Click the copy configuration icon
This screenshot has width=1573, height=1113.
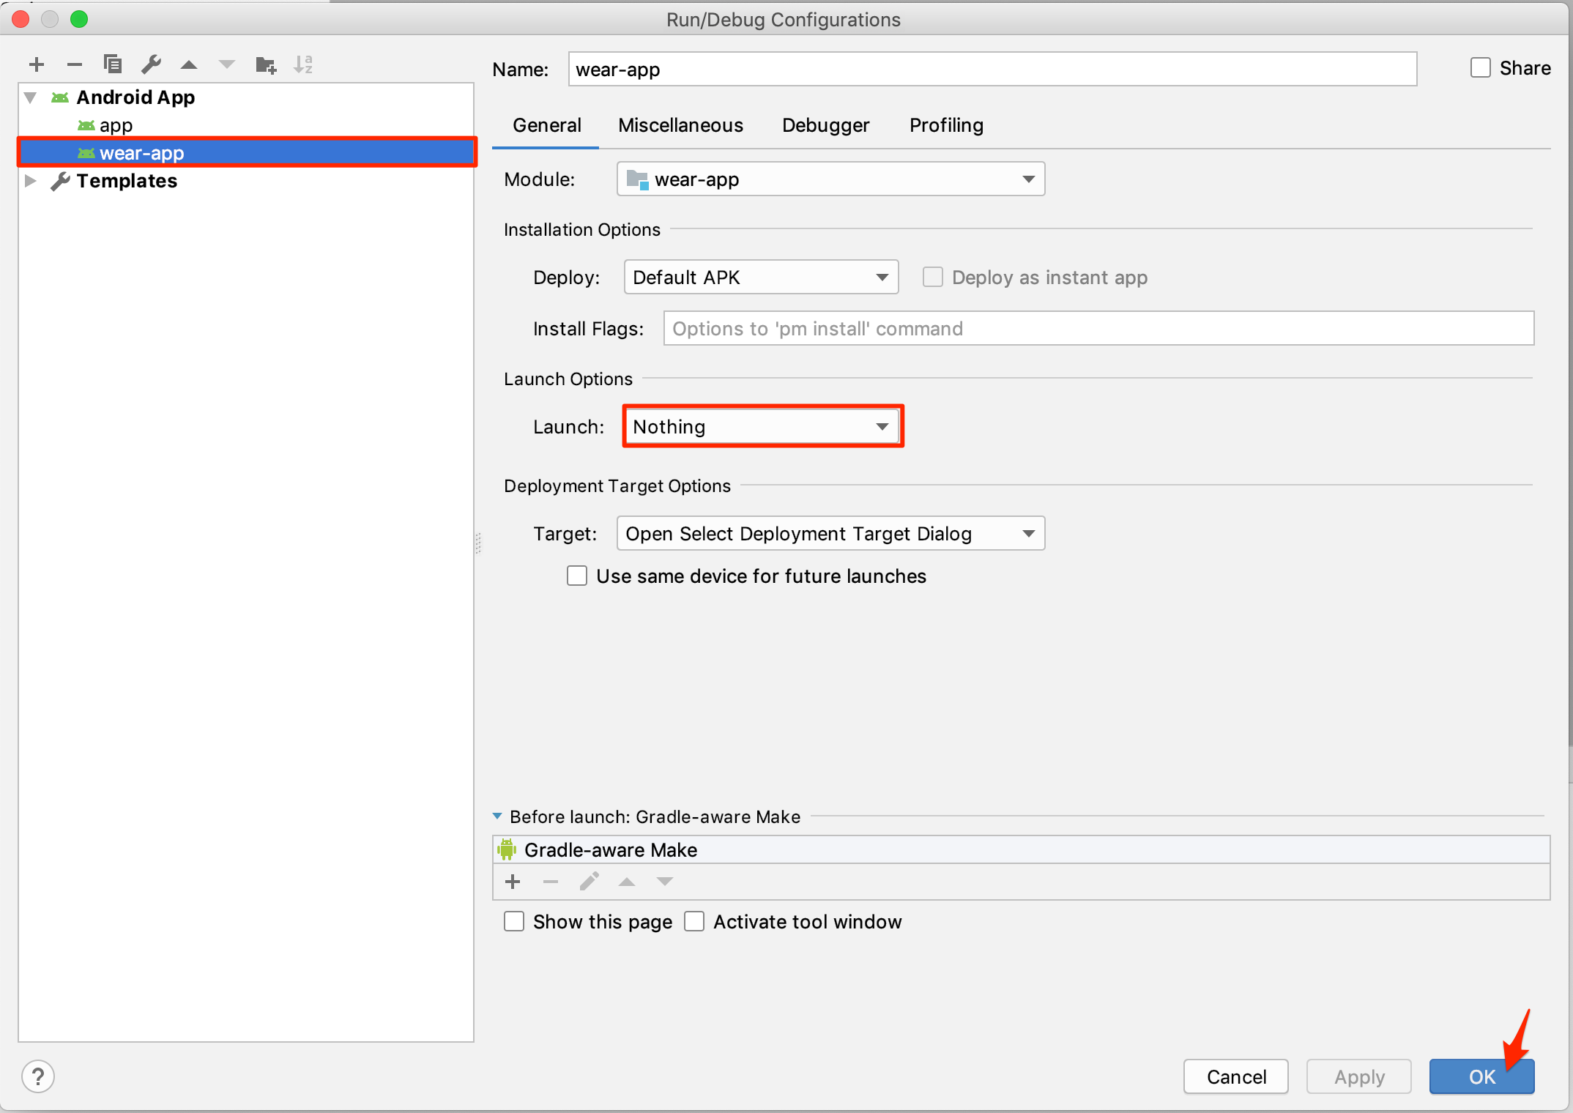coord(113,64)
